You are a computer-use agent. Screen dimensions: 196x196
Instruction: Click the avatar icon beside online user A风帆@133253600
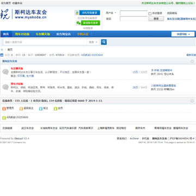click(x=4, y=118)
